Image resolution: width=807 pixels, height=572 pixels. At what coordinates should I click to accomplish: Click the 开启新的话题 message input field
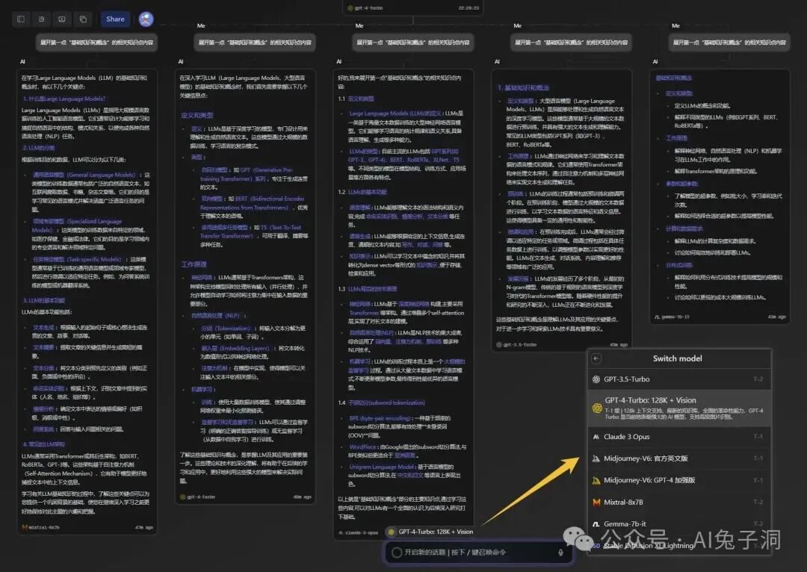(x=478, y=553)
